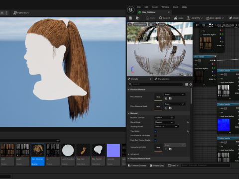Screen dimensions: 239x179
Task: Open the Search tool in the material editor
Action: pos(164,18)
